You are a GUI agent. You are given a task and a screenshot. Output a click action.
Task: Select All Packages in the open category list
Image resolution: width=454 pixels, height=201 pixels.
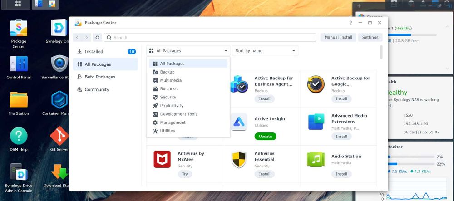coord(188,64)
